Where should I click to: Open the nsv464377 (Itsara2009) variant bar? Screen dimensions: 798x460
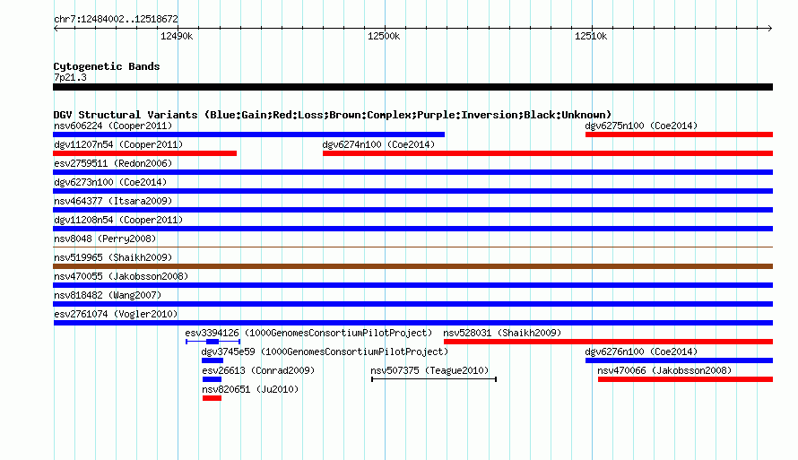coord(412,210)
